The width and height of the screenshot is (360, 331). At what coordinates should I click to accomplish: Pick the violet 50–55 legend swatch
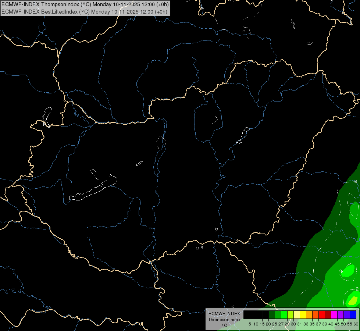click(347, 314)
